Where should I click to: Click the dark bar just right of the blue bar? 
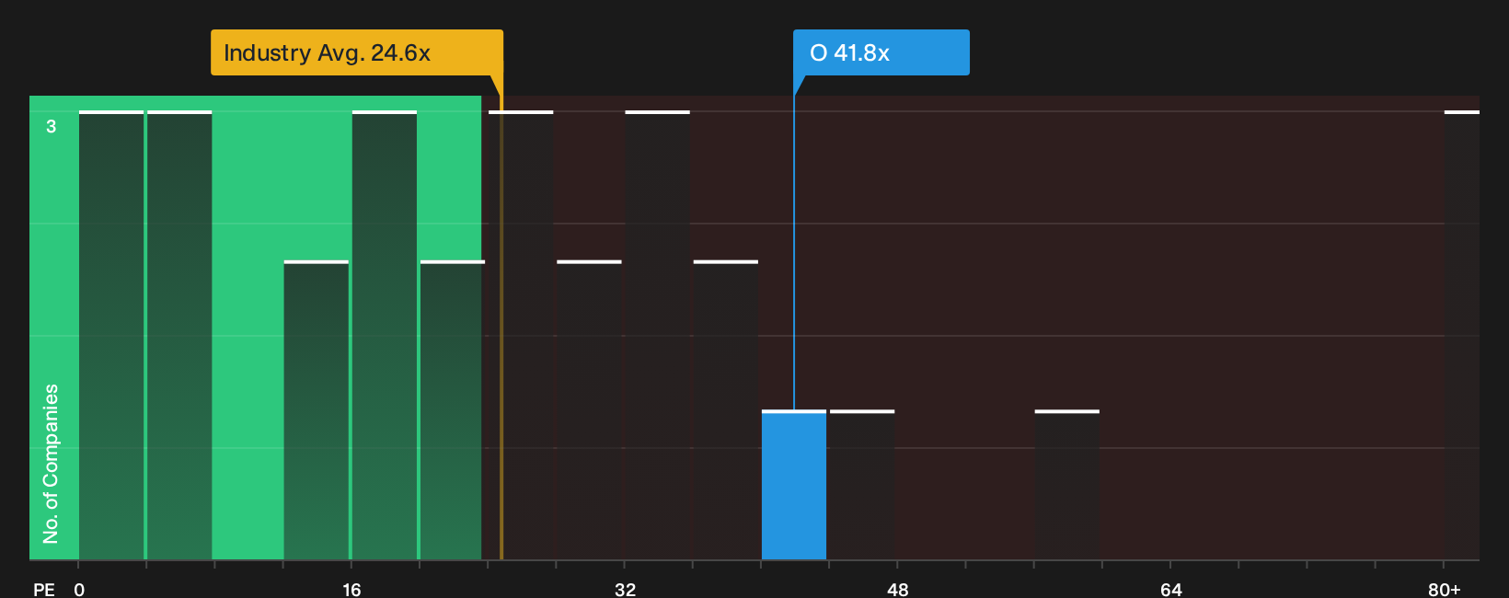coord(862,485)
